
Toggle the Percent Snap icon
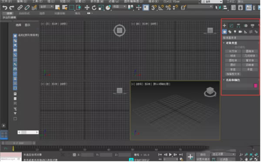168,8
